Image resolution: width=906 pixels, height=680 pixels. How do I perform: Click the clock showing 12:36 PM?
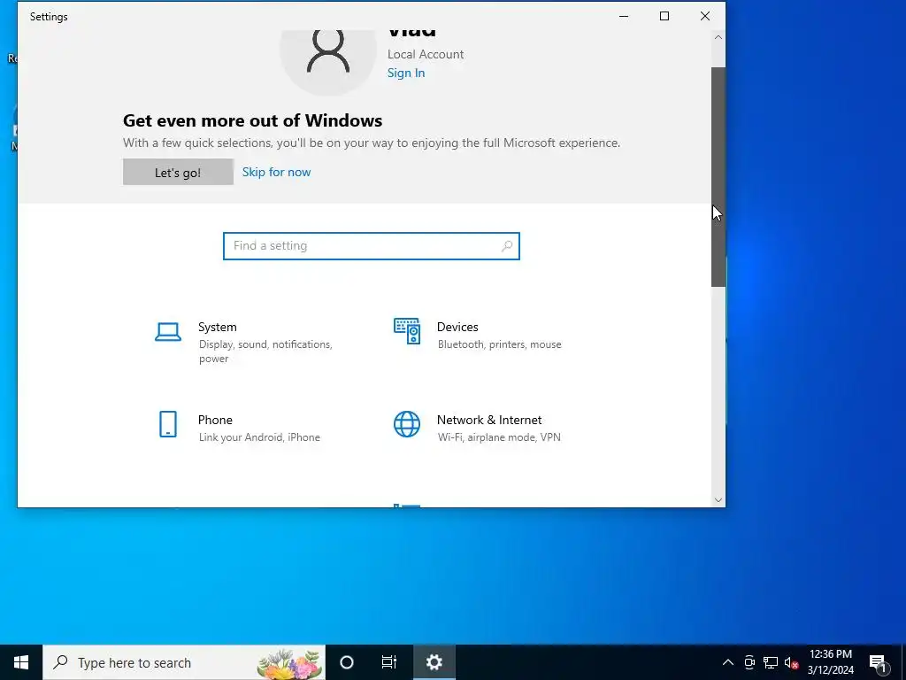[x=830, y=654]
